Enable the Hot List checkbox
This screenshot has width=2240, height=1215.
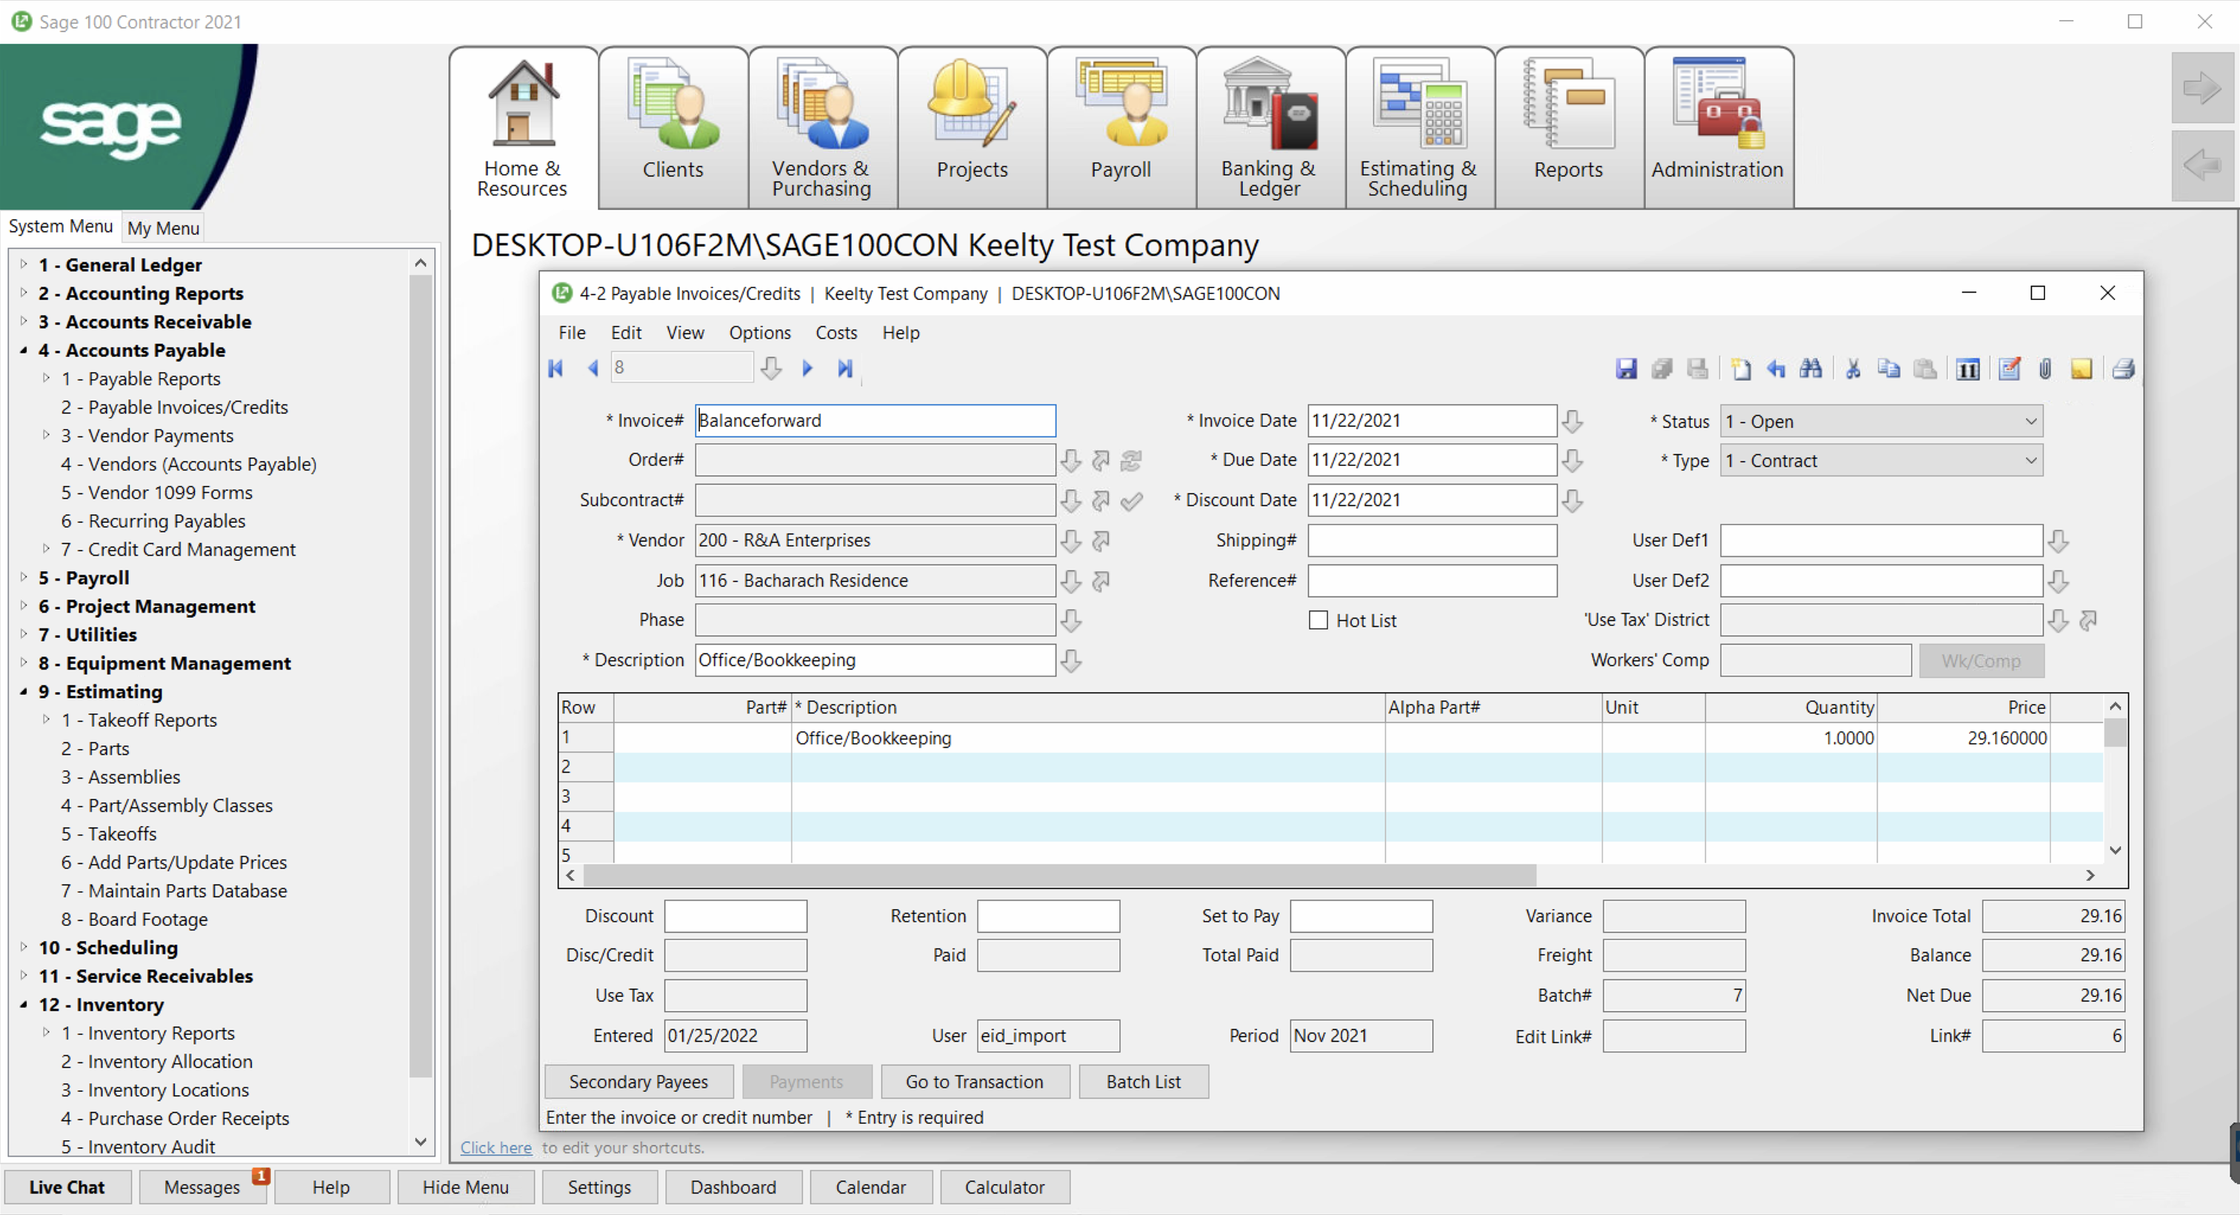(1319, 620)
